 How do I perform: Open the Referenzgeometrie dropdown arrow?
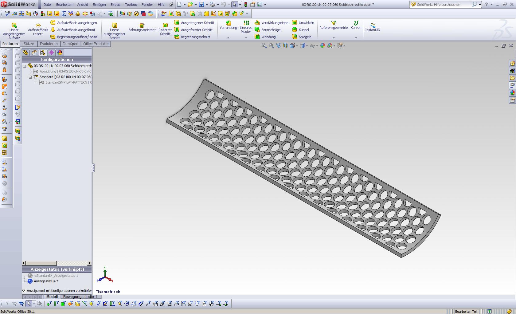[x=334, y=38]
